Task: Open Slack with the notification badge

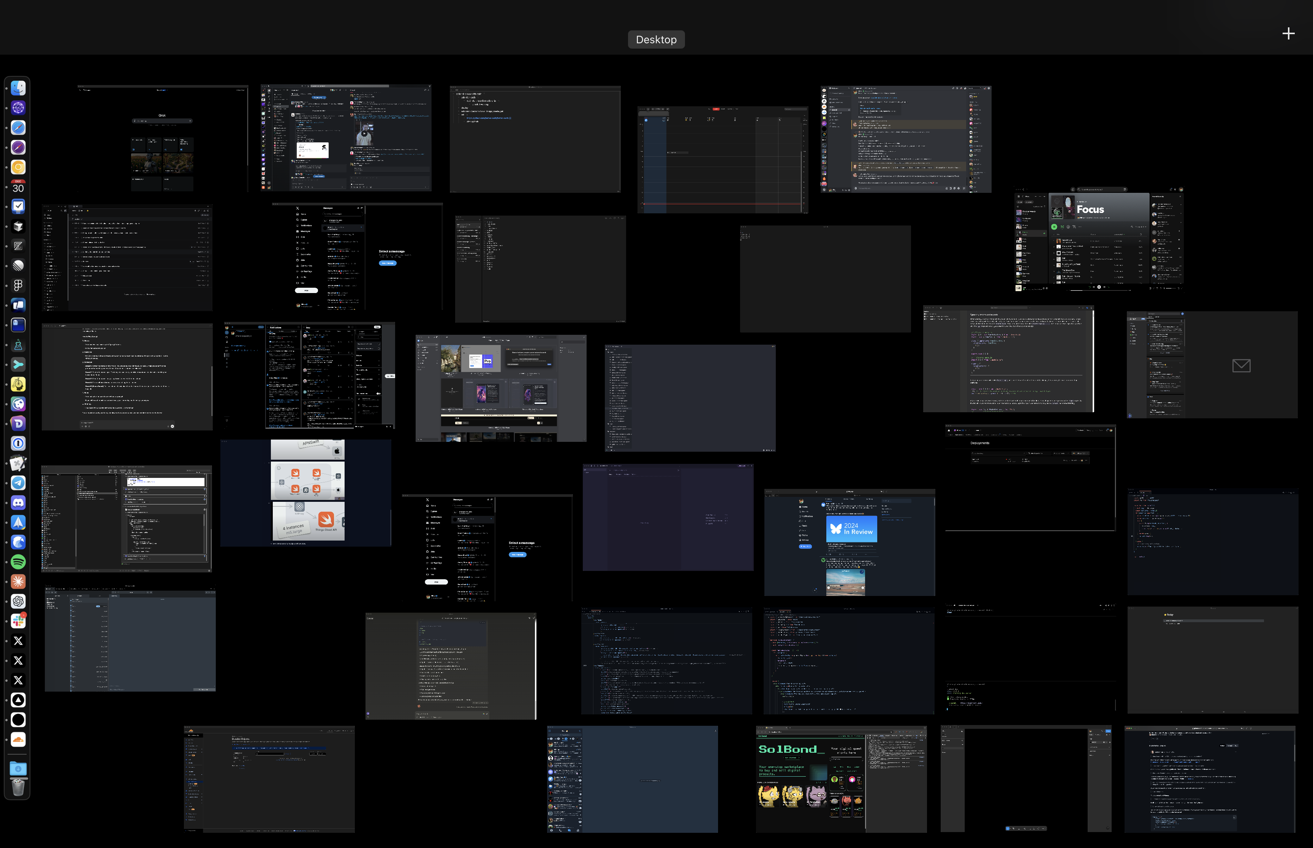Action: point(18,621)
